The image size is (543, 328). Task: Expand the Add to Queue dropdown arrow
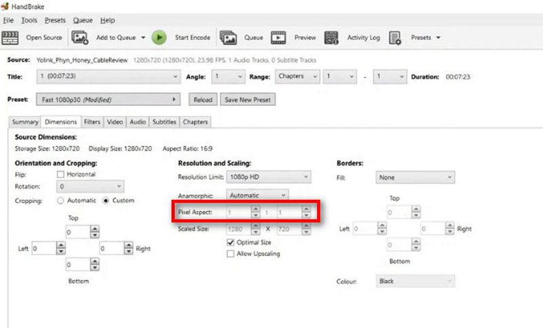[143, 38]
